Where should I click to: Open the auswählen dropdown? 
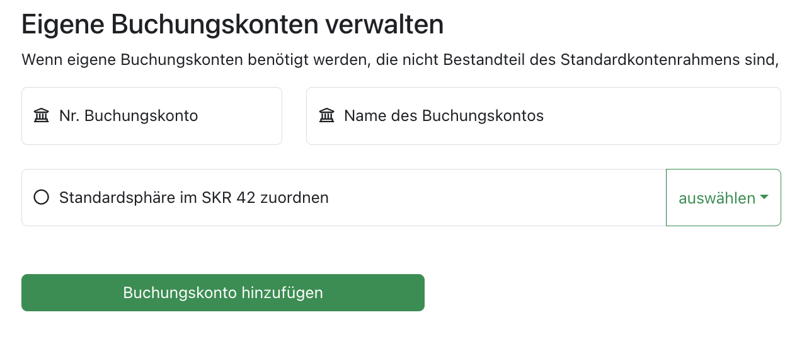pos(723,198)
